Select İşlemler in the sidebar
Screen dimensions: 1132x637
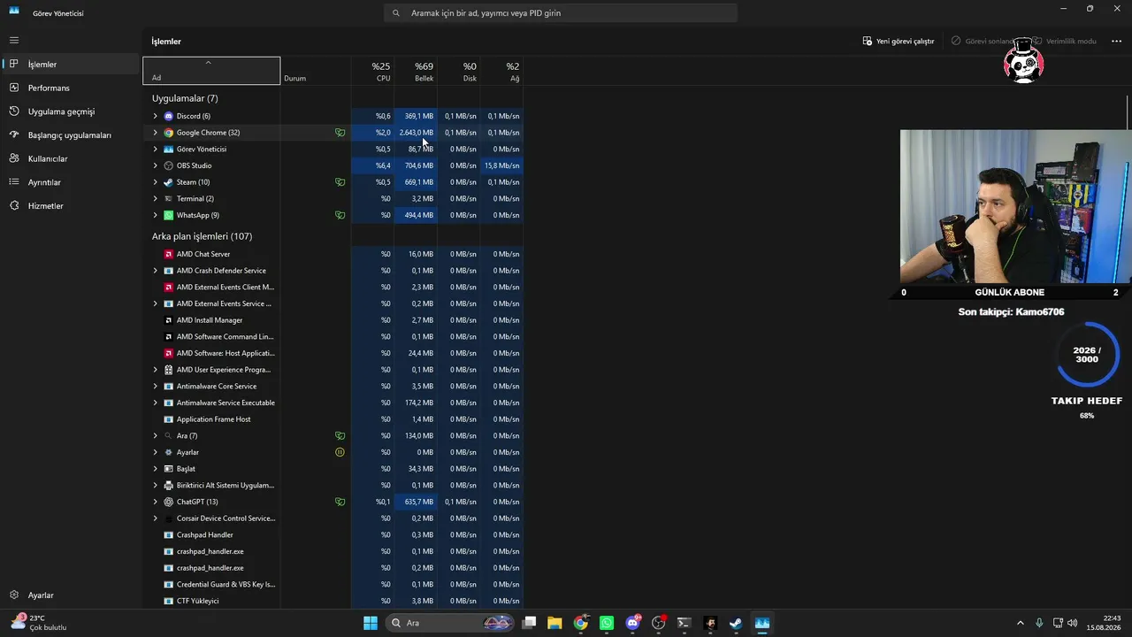pyautogui.click(x=71, y=64)
